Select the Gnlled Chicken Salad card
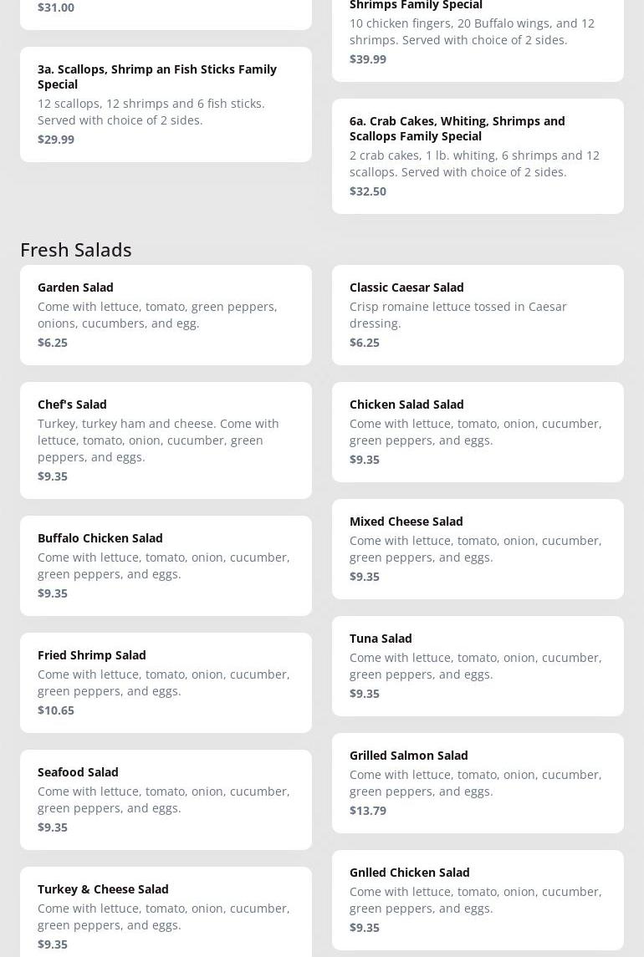This screenshot has height=957, width=644. point(478,899)
